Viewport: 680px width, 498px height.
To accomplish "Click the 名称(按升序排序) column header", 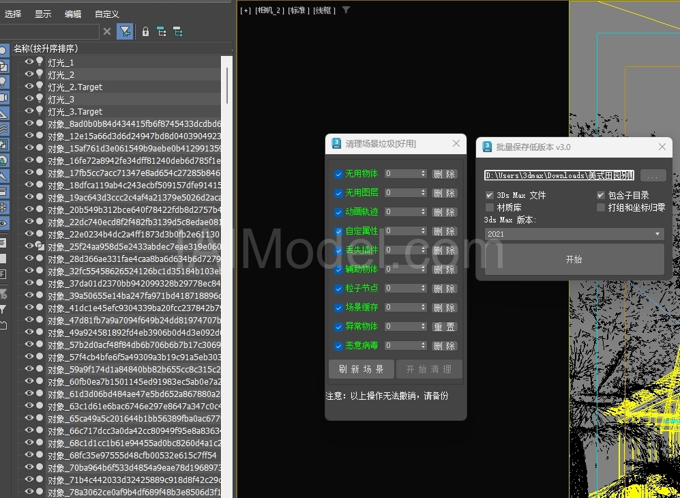I will click(x=121, y=48).
